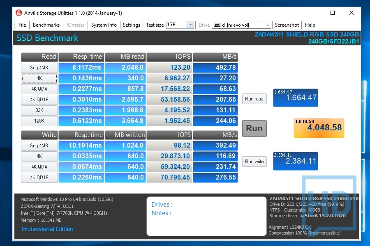Click the Run read button
The width and height of the screenshot is (370, 246).
[254, 99]
